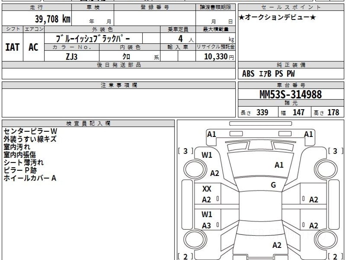Image resolution: width=346 pixels, height=260 pixels.
Task: Click the AC air-conditioner value
Action: [33, 47]
